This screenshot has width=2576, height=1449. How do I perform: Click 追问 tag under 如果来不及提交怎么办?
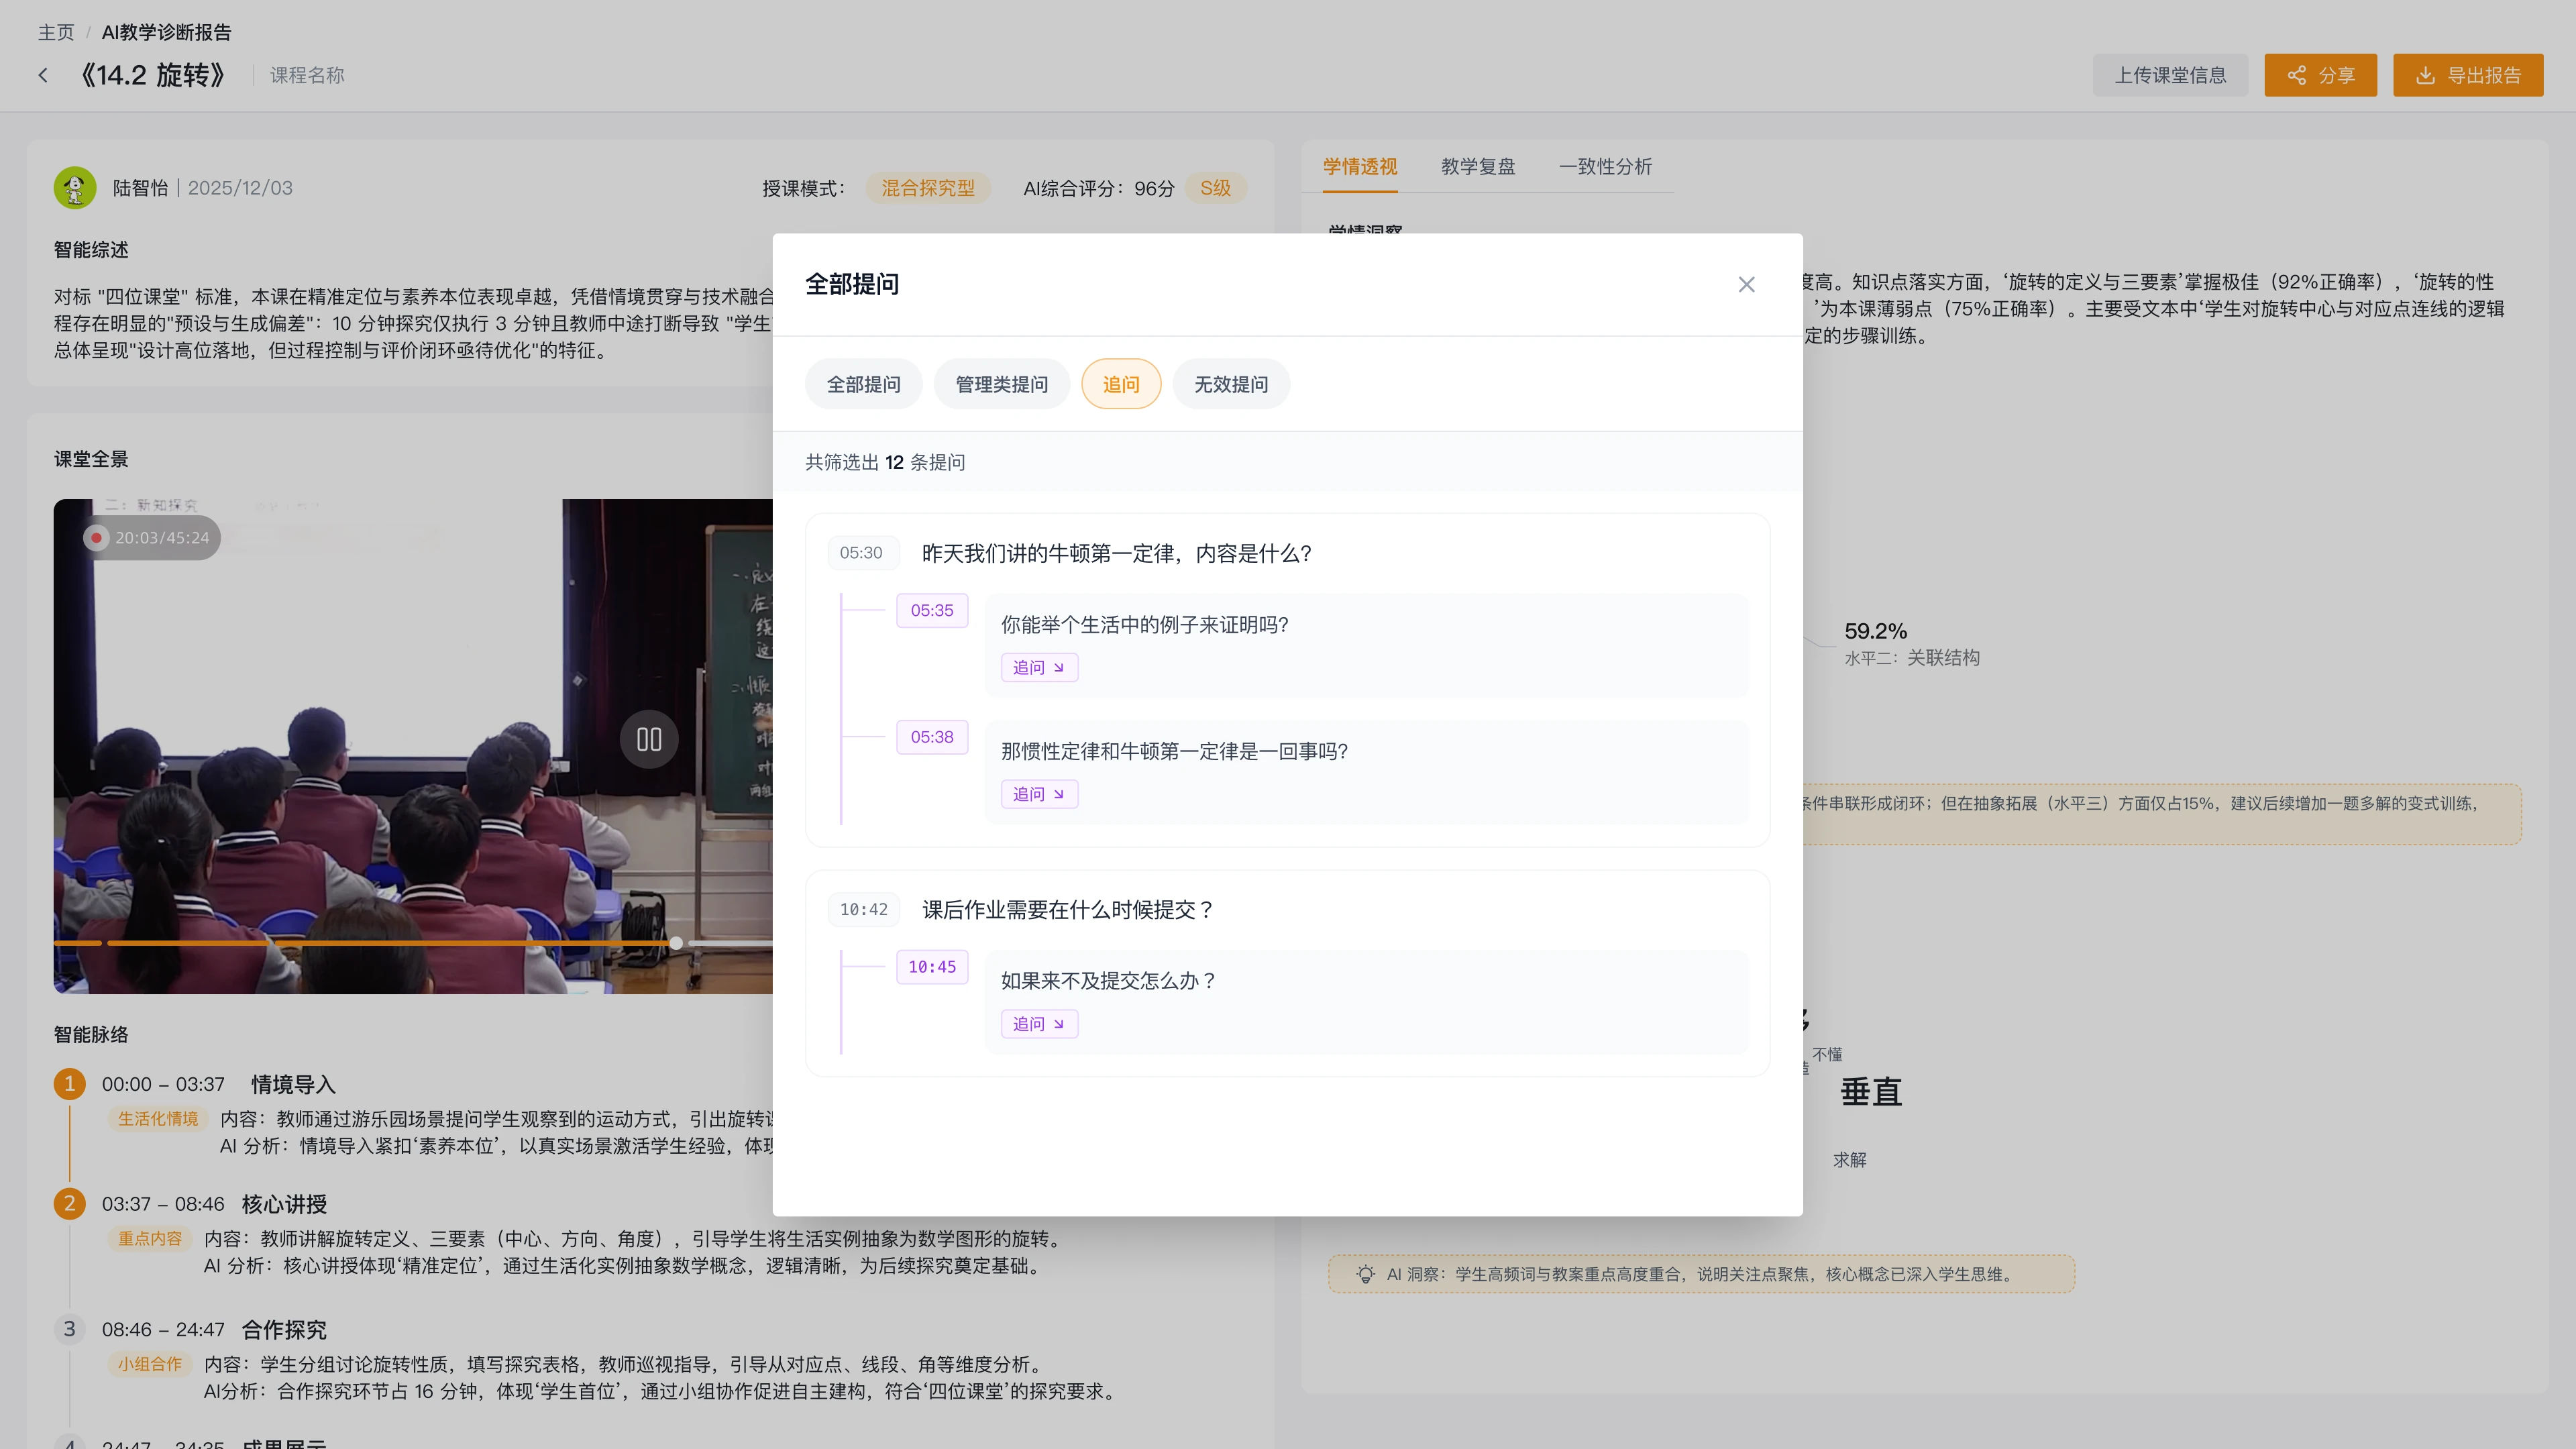[1039, 1024]
